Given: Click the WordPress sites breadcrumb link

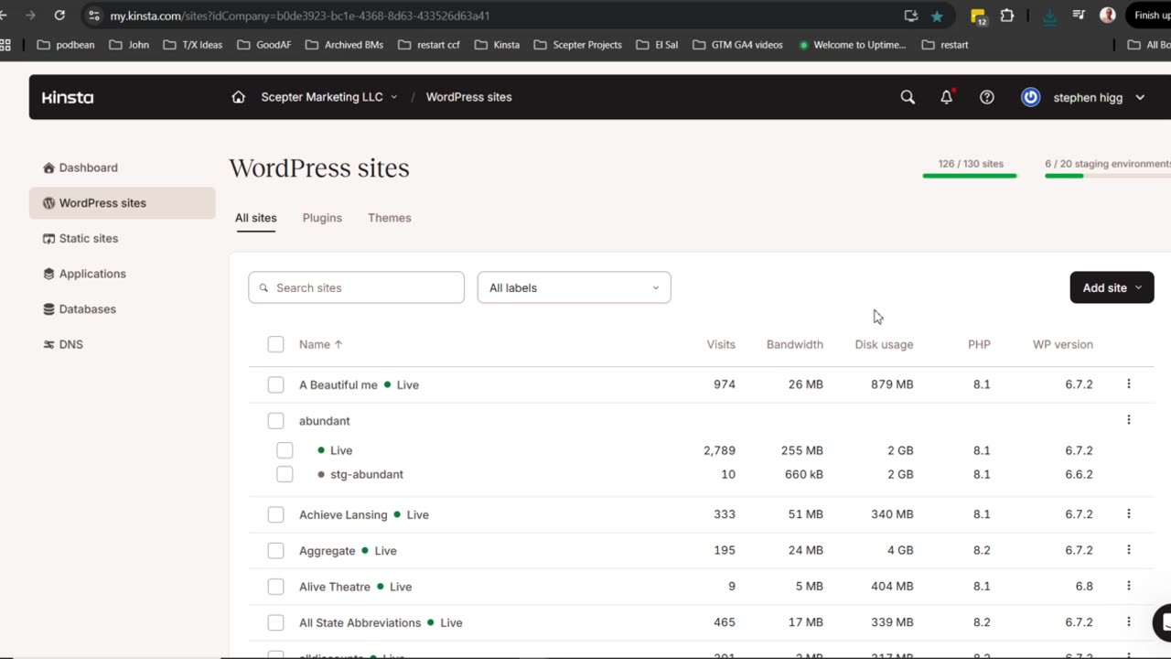Looking at the screenshot, I should 468,97.
